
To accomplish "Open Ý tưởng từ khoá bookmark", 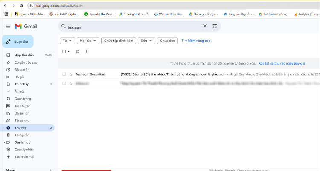I will tap(134, 14).
